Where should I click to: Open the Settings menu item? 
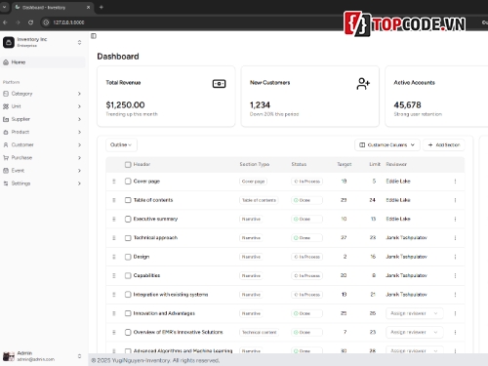point(43,183)
